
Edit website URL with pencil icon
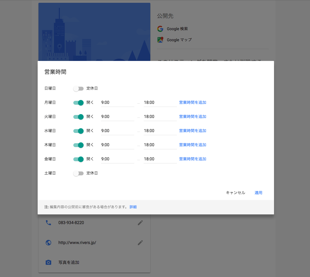click(x=140, y=243)
